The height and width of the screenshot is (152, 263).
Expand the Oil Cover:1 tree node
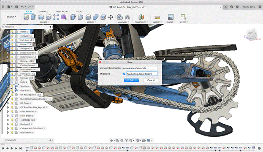point(8,103)
